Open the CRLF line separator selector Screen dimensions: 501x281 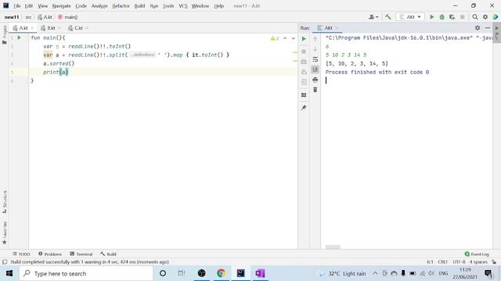pos(442,262)
